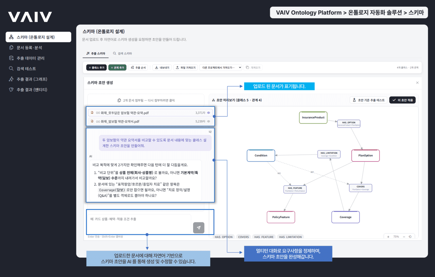Viewport: 435px width, 277px height.
Task: Click the 클래스 추가 button
Action: tap(97, 68)
